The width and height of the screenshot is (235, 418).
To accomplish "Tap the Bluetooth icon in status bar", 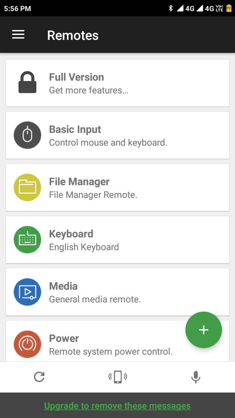I will pyautogui.click(x=170, y=8).
